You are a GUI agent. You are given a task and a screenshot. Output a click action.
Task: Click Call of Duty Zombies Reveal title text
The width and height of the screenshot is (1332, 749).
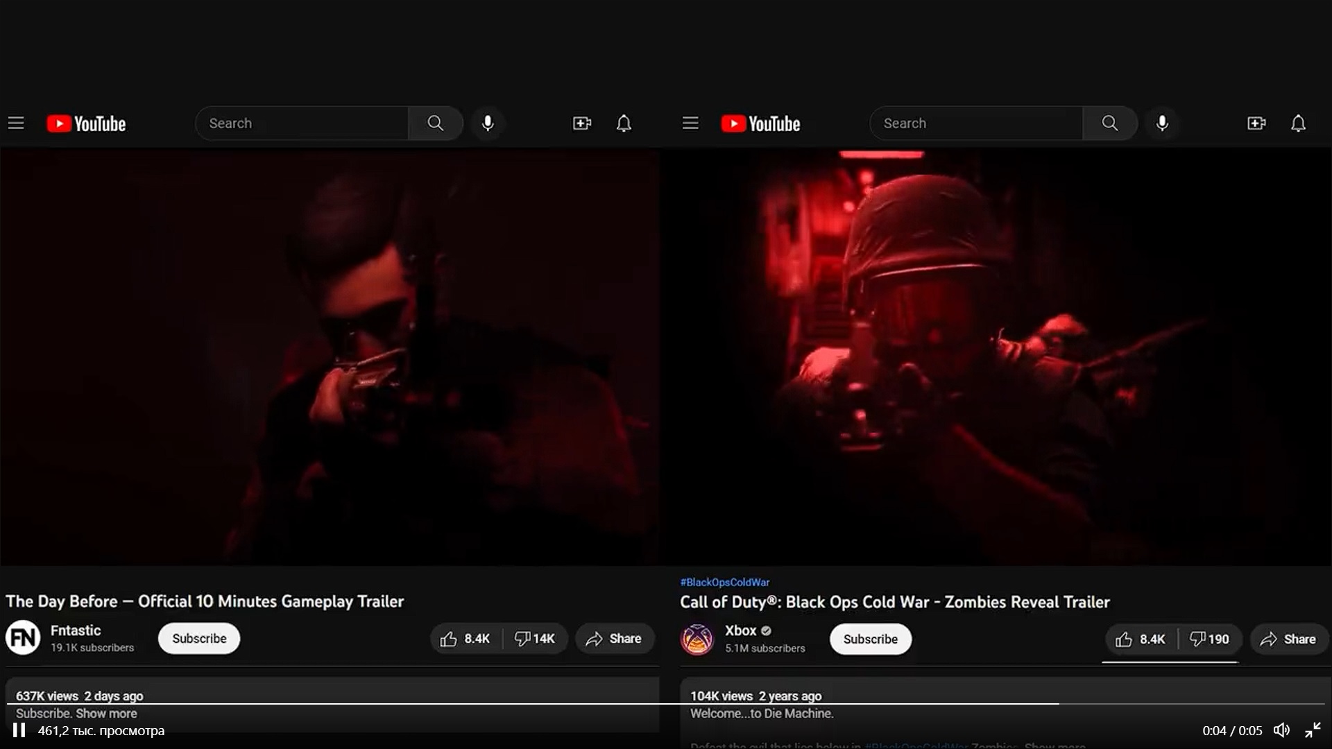(x=895, y=602)
